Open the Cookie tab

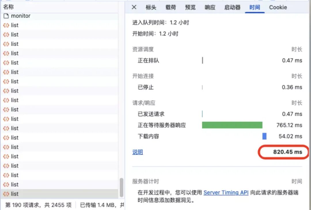click(x=278, y=7)
